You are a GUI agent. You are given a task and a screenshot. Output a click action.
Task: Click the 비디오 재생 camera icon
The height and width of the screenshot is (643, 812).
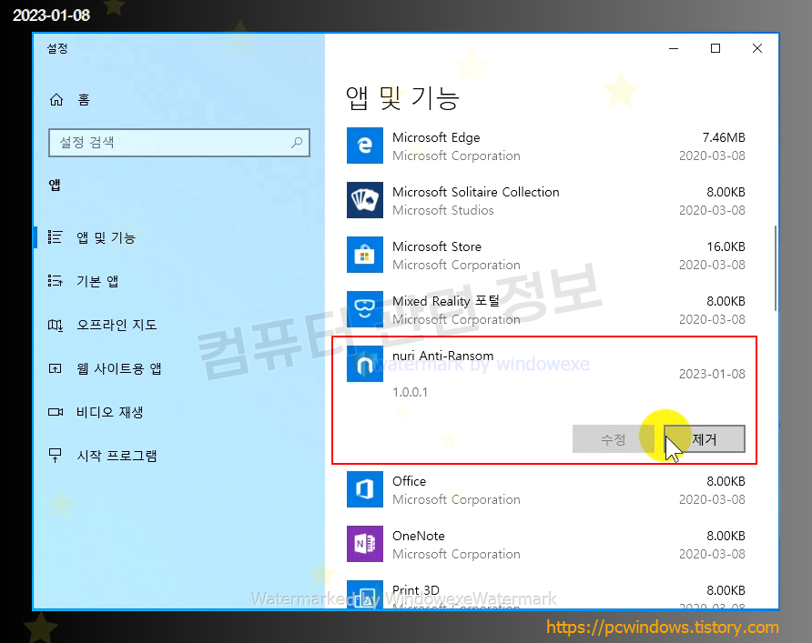[x=55, y=412]
